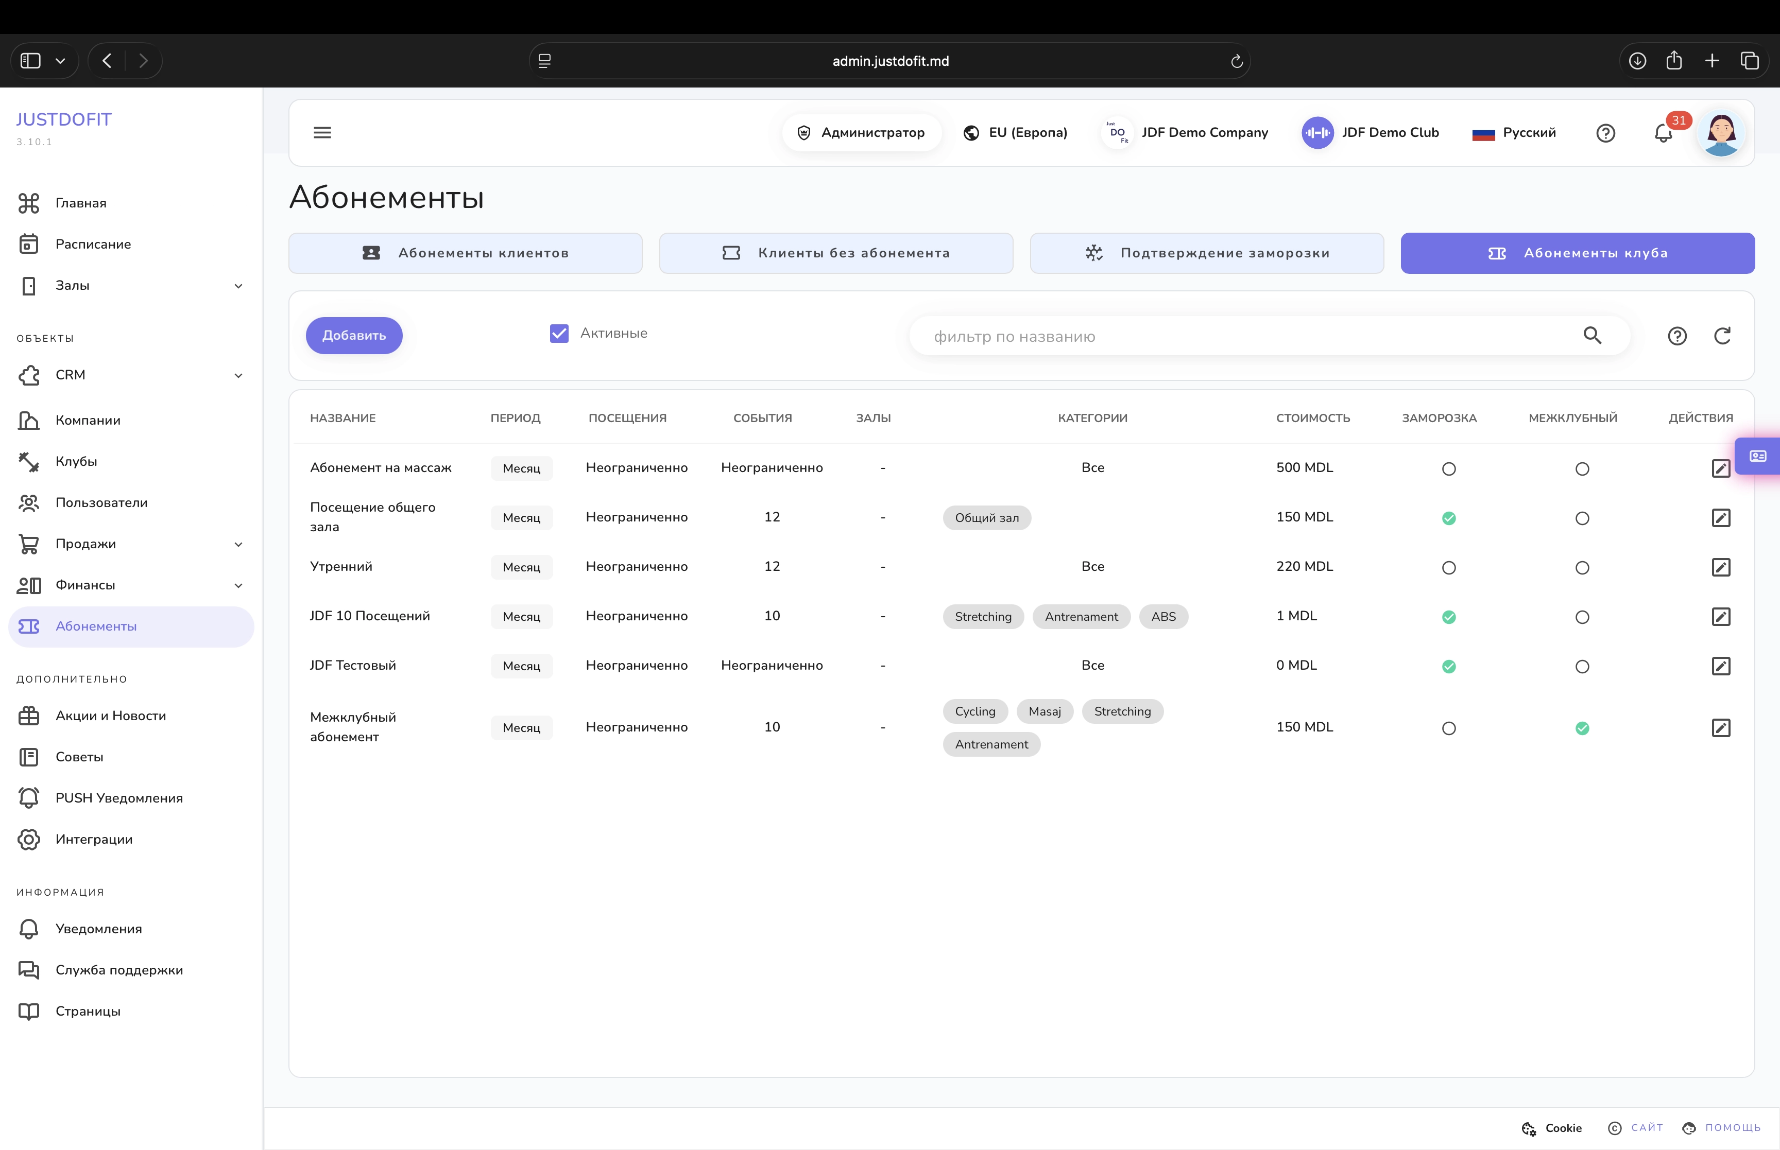Click the notifications bell with badge 31
Viewport: 1780px width, 1150px height.
(x=1664, y=133)
